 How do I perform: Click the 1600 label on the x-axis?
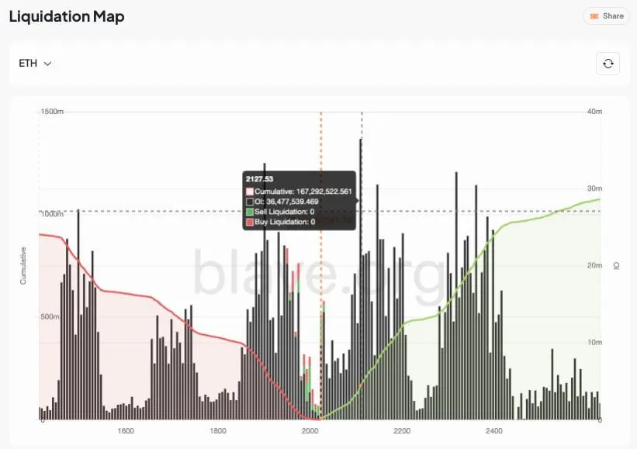(x=126, y=430)
